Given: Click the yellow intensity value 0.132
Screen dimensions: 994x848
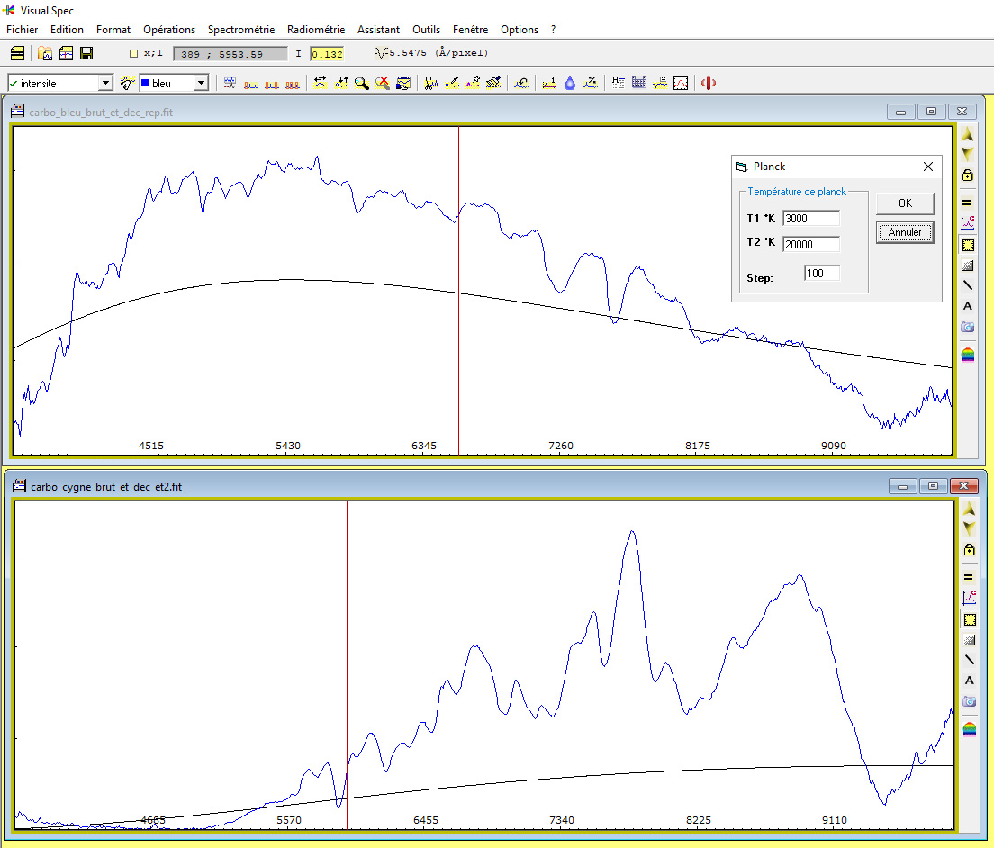Looking at the screenshot, I should (x=327, y=54).
